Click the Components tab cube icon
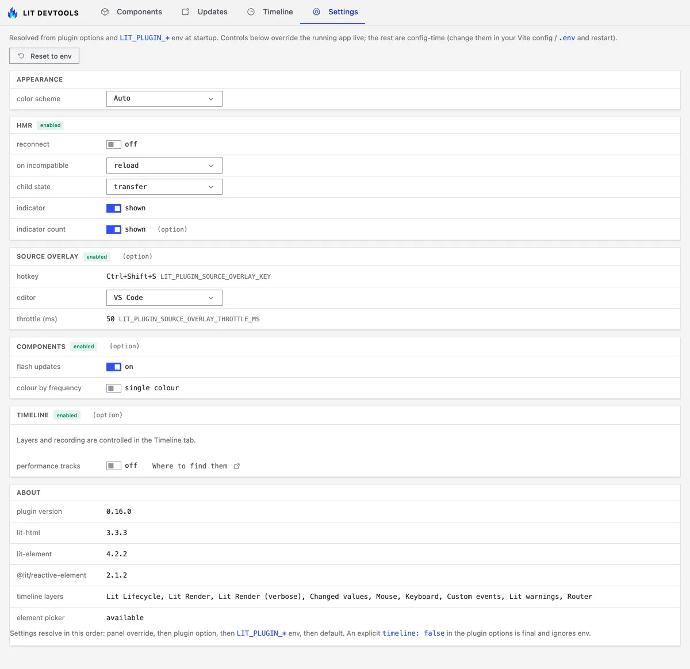 [x=105, y=11]
